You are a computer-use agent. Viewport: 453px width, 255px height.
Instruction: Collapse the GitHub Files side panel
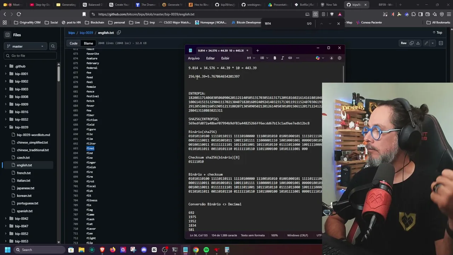7,35
